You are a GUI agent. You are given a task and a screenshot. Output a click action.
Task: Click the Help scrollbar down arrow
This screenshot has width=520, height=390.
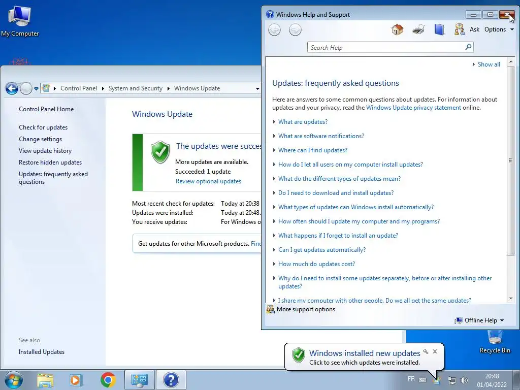511,299
